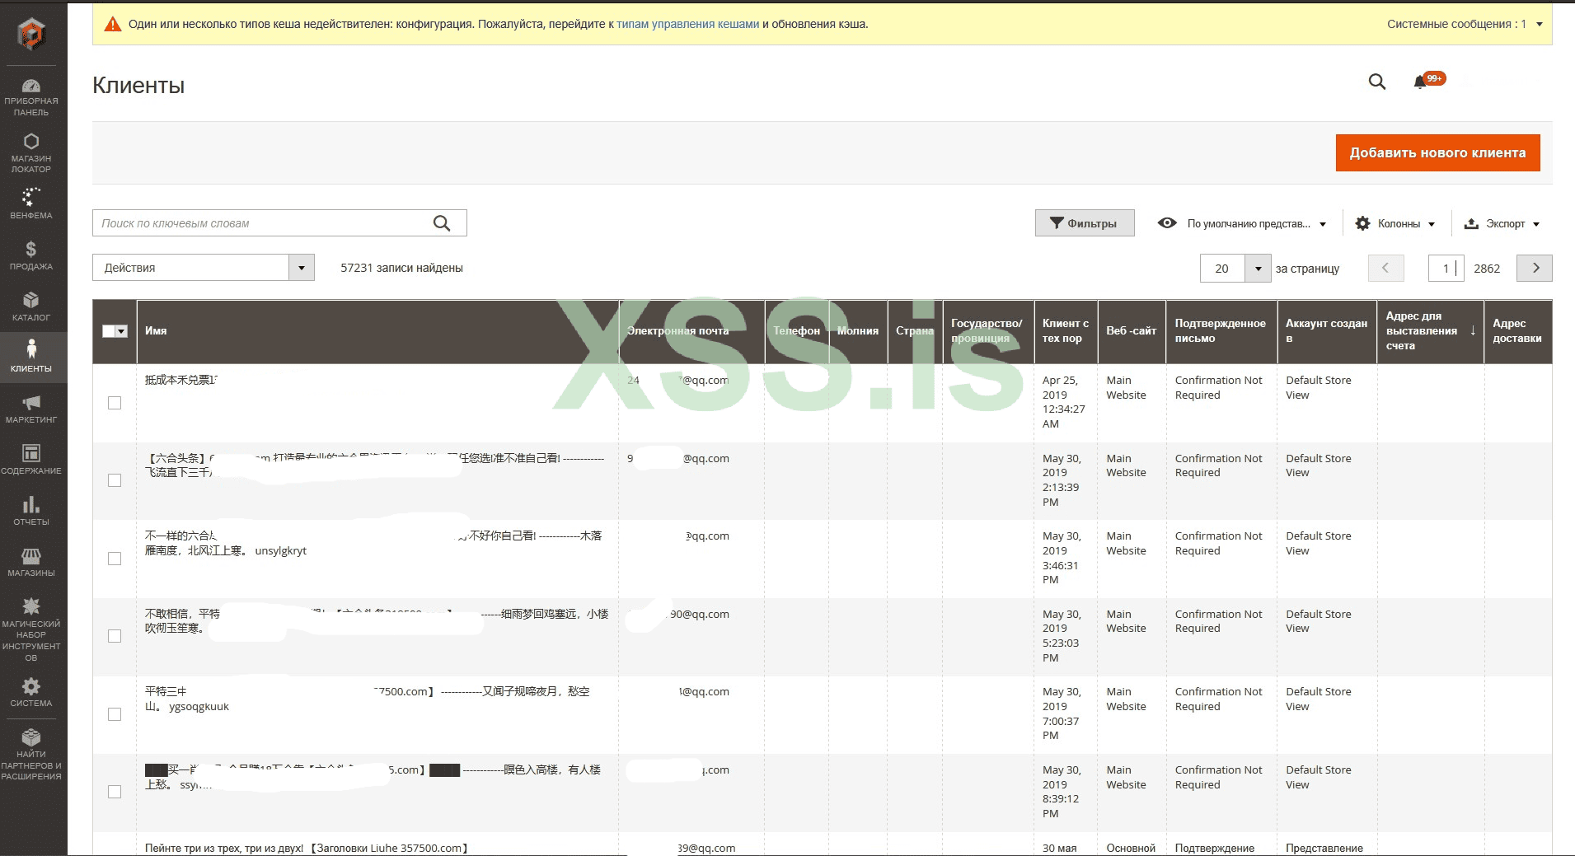Open the Фильтры filters button
The image size is (1575, 856).
click(x=1085, y=223)
